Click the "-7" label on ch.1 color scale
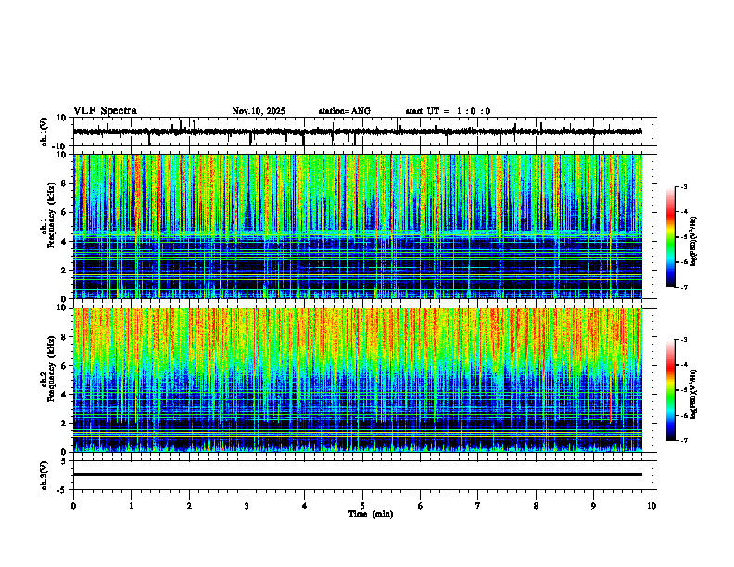 click(684, 287)
